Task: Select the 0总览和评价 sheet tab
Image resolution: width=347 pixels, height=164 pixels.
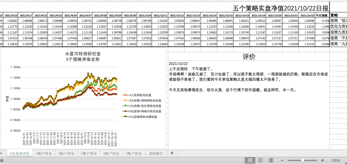Action: pos(20,153)
